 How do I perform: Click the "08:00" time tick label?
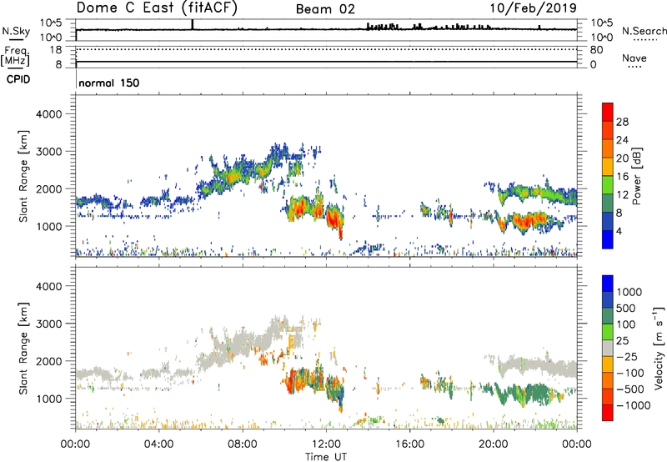tap(243, 444)
